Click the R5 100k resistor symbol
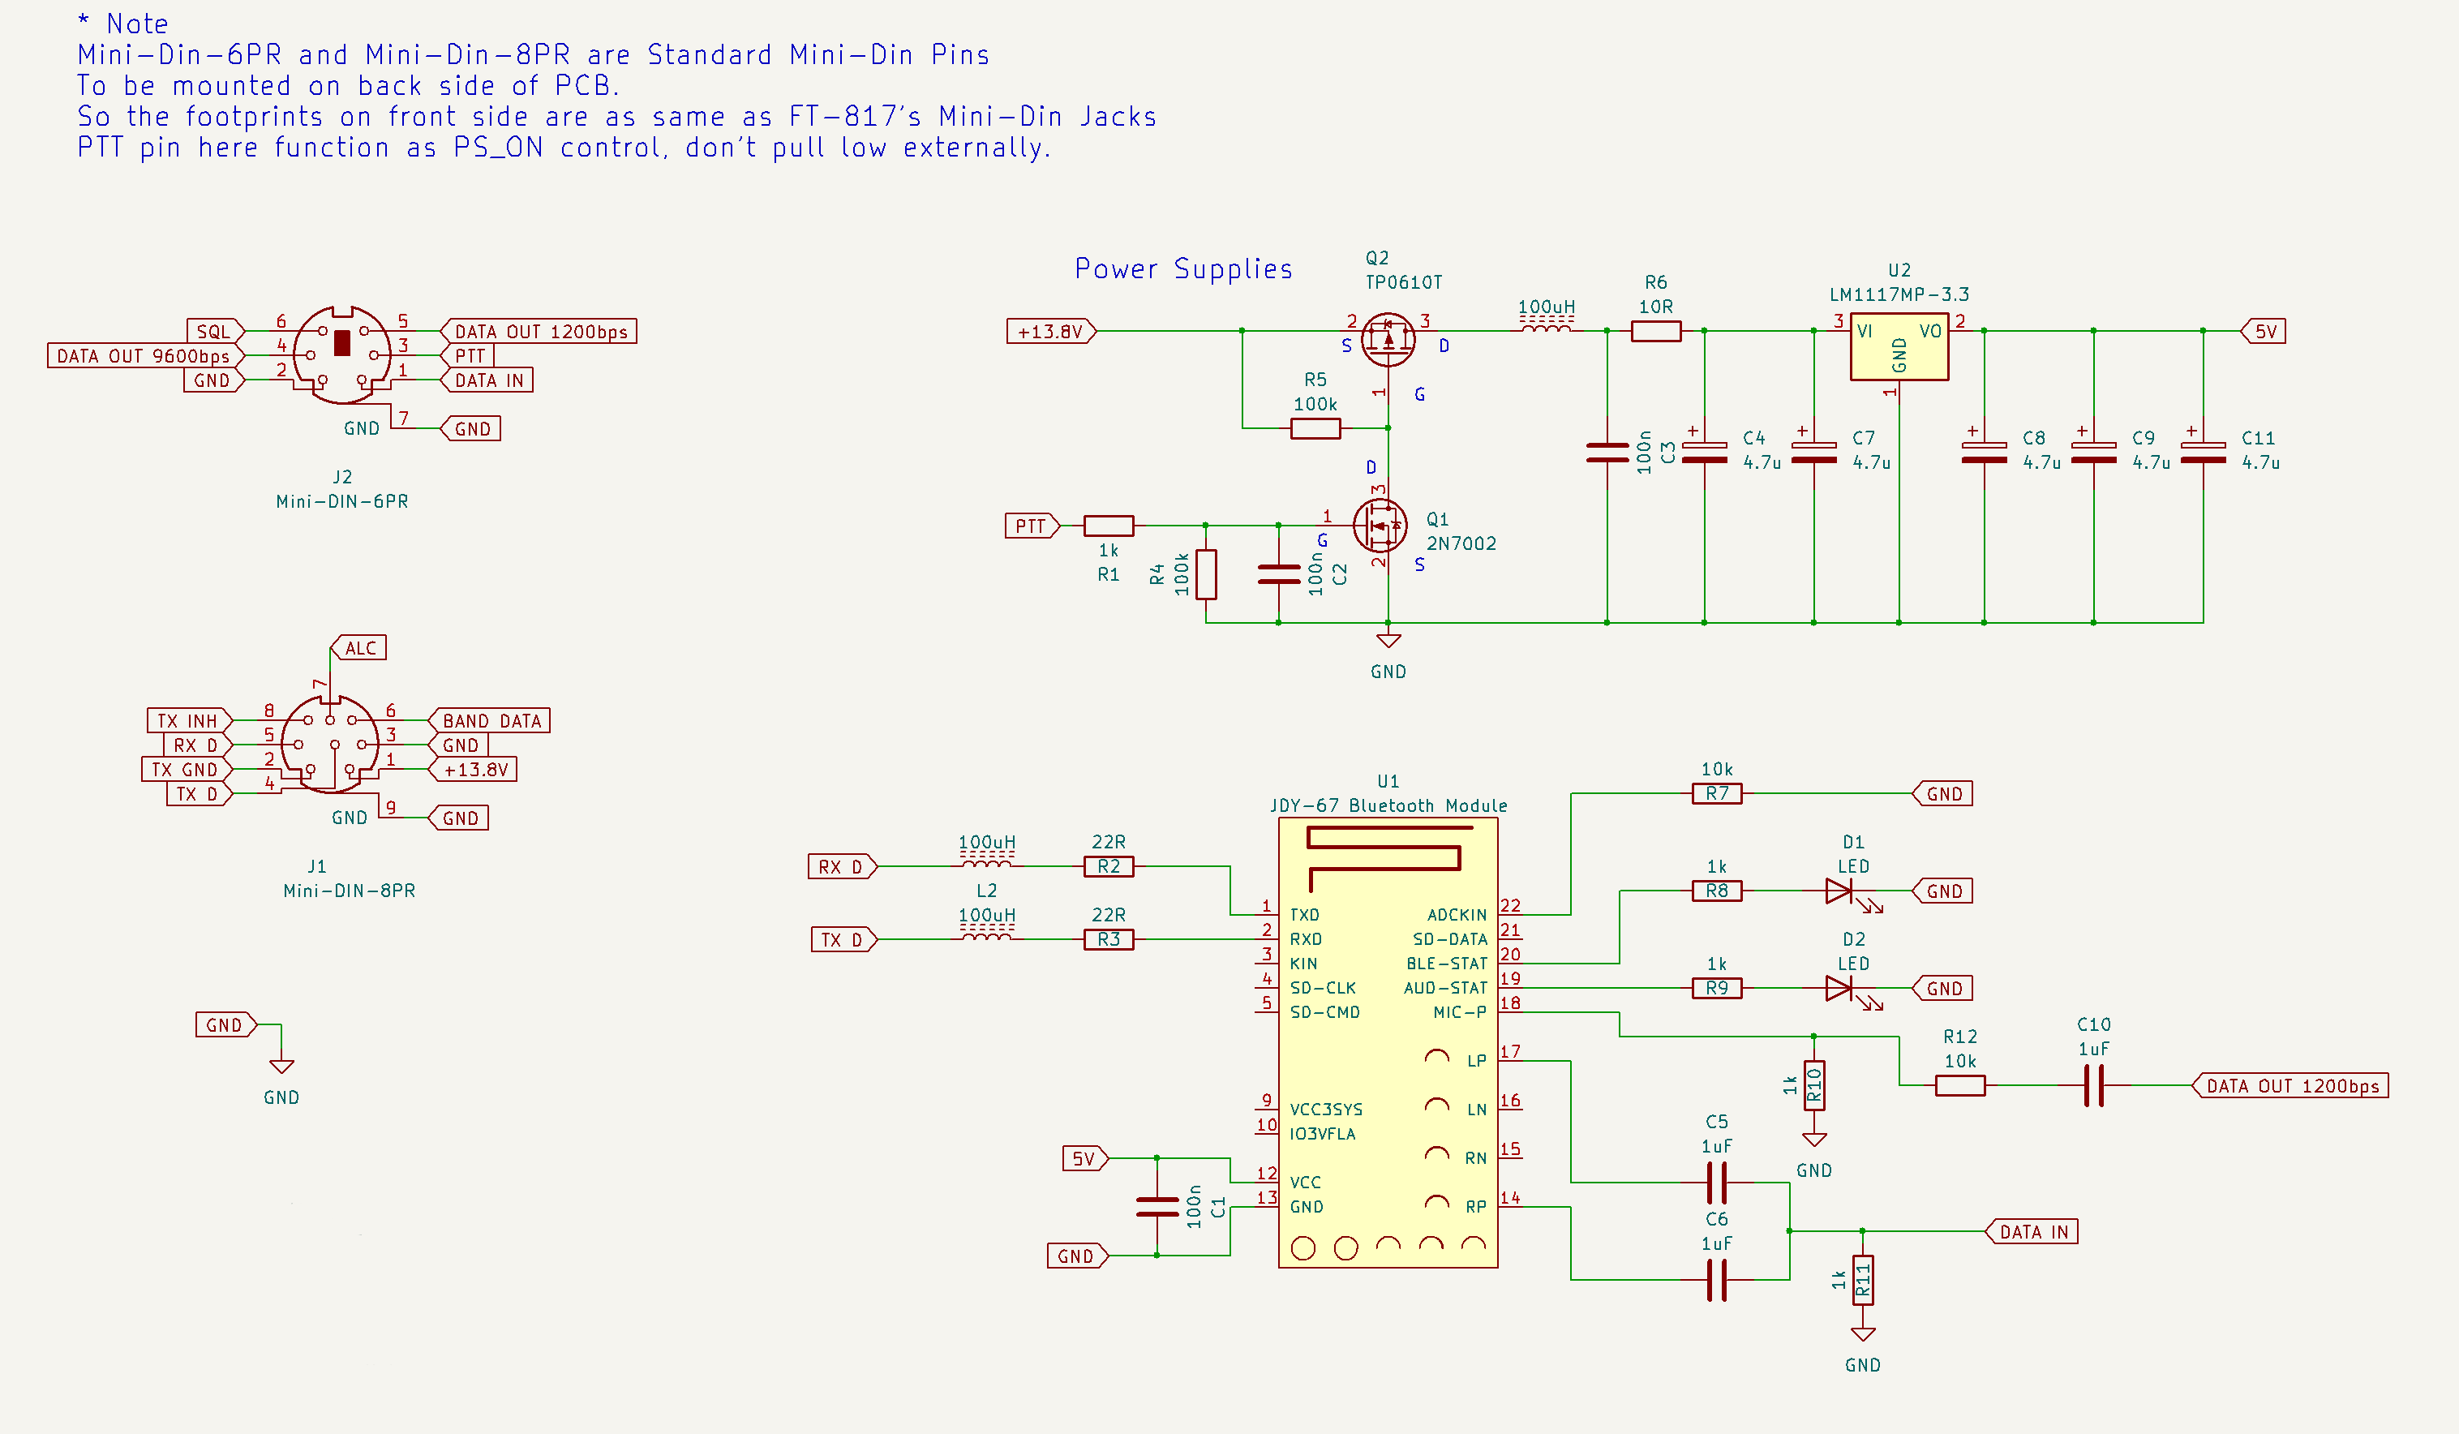The image size is (2459, 1434). (x=1315, y=427)
